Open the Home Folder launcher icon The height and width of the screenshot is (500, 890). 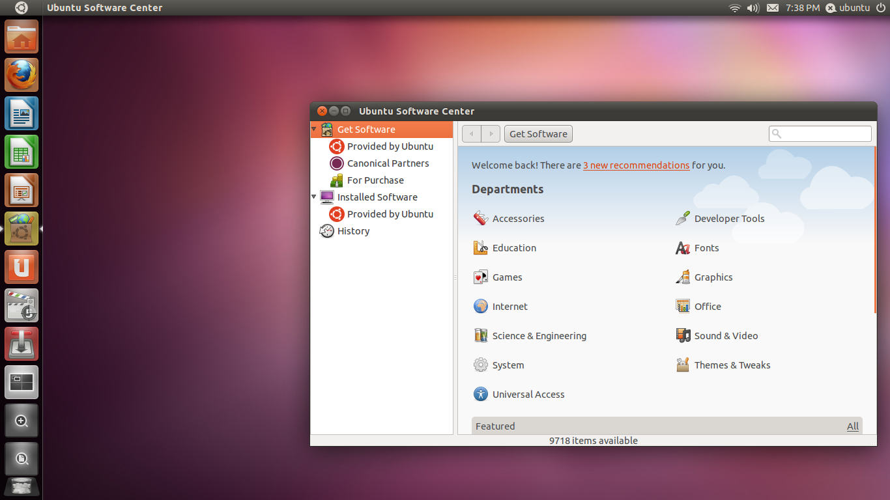coord(22,36)
